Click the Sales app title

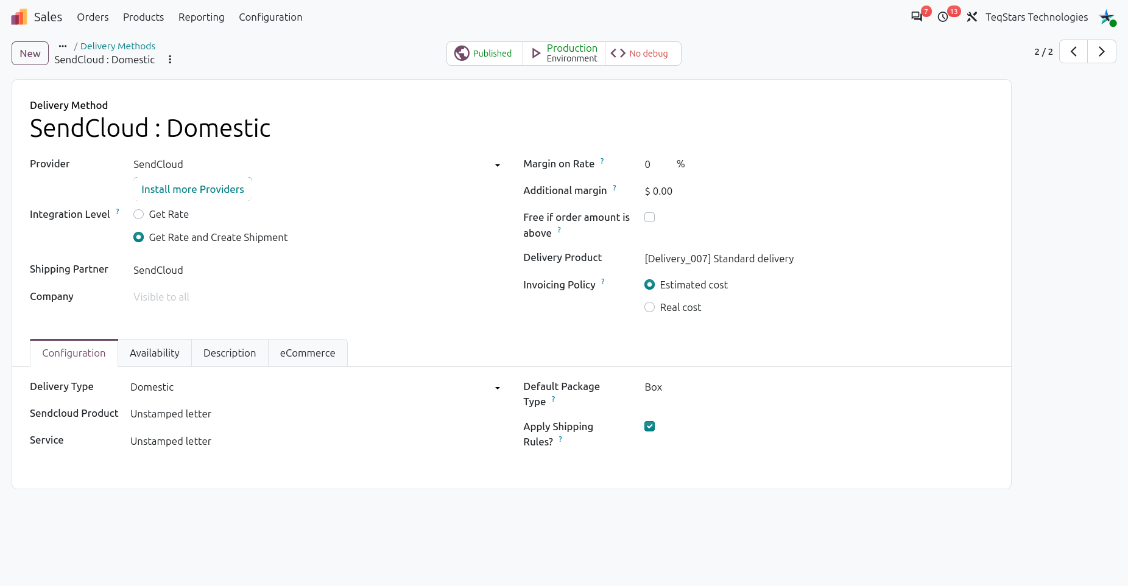(48, 17)
